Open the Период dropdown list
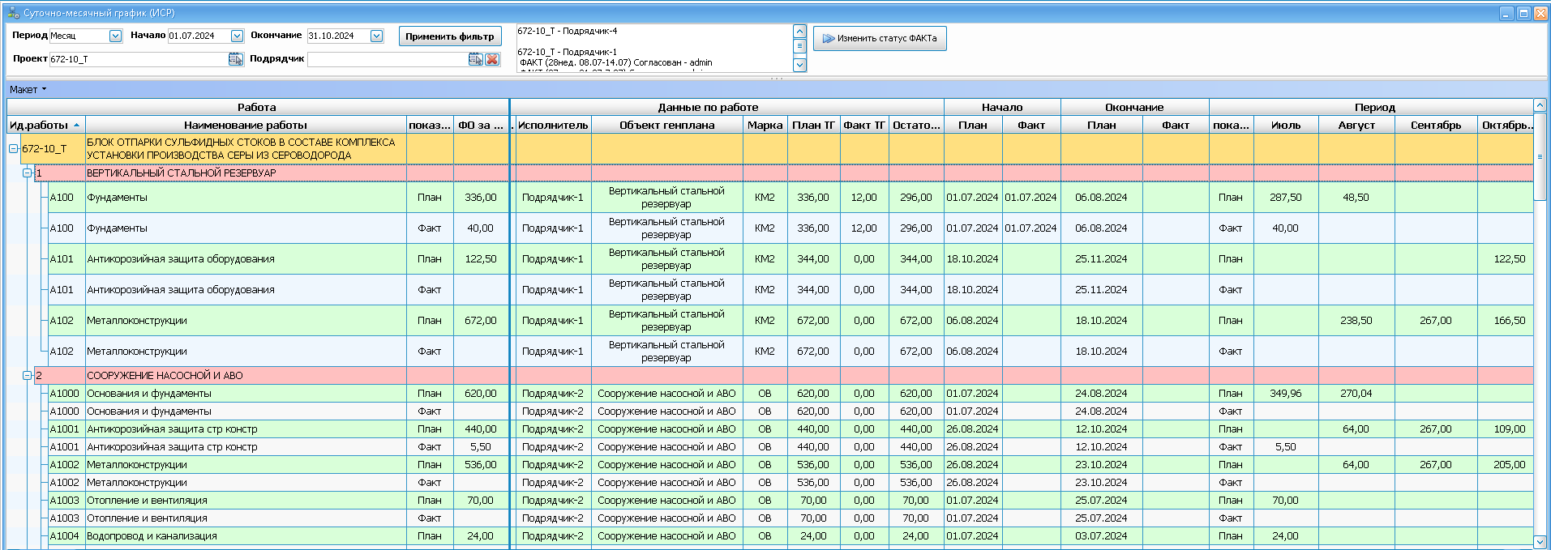 click(115, 36)
